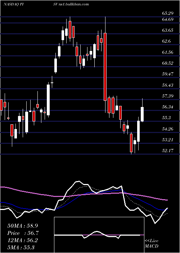This screenshot has width=180, height=253.
Task: Click the 52.17 price axis label
Action: (x=168, y=151)
